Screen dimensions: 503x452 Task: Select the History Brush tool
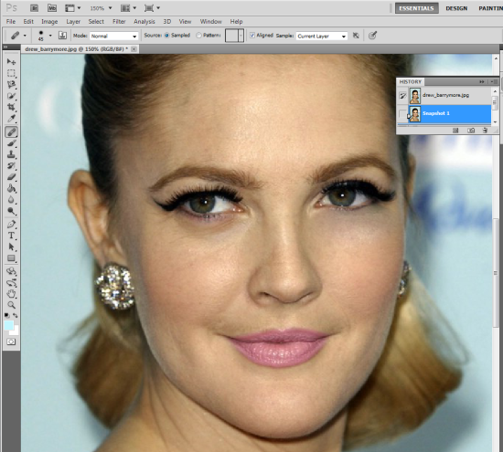11,165
